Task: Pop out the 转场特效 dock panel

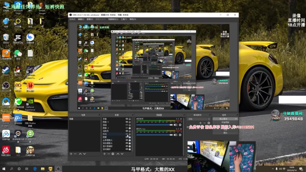Action: 210,115
